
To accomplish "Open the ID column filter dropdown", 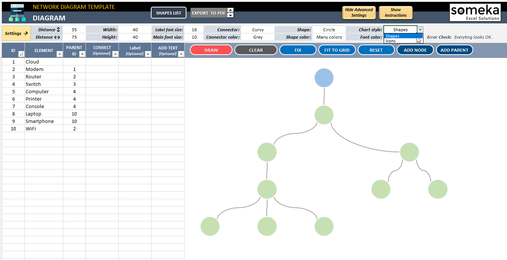I will (21, 54).
